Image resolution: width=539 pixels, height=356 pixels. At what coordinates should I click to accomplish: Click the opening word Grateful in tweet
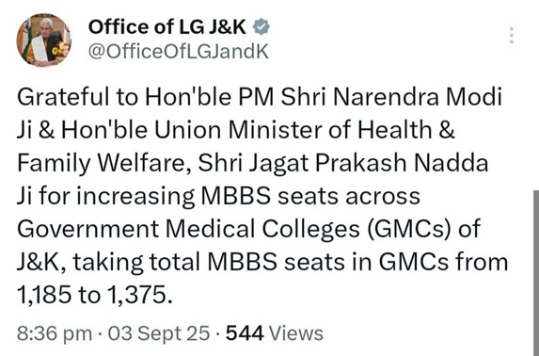(x=63, y=97)
